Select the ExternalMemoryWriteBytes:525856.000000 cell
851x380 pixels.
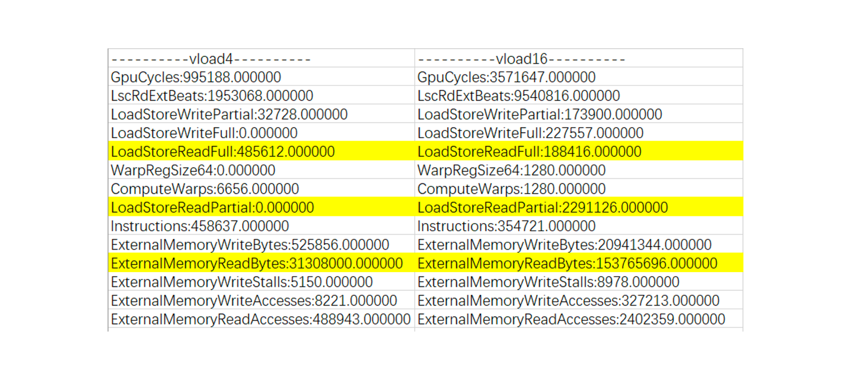coord(261,244)
